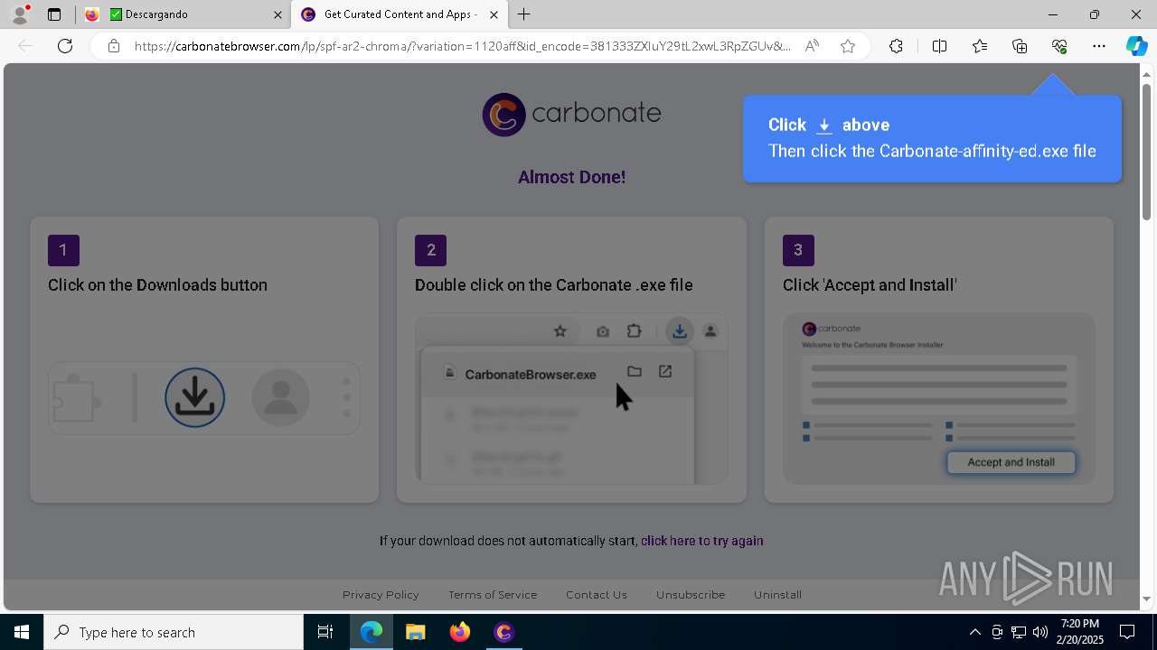Open the tab actions menu icon
Viewport: 1157px width, 650px height.
point(54,14)
